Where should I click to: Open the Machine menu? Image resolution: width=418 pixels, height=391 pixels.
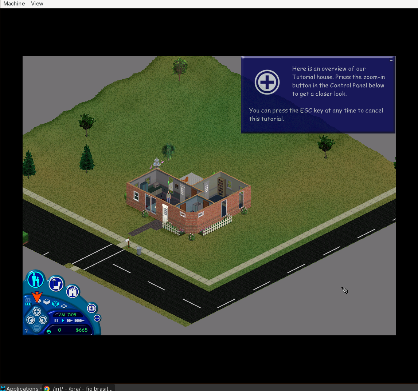coord(14,4)
